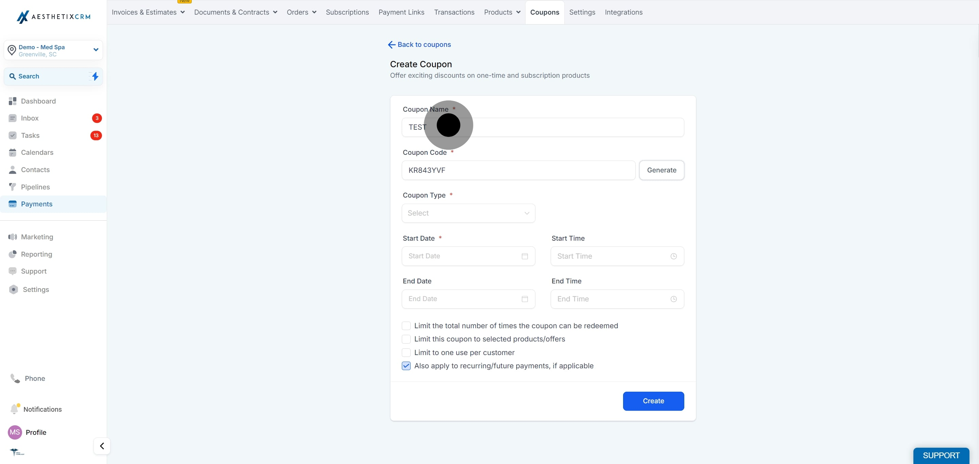Click the search magnifier icon
Image resolution: width=979 pixels, height=464 pixels.
tap(13, 76)
